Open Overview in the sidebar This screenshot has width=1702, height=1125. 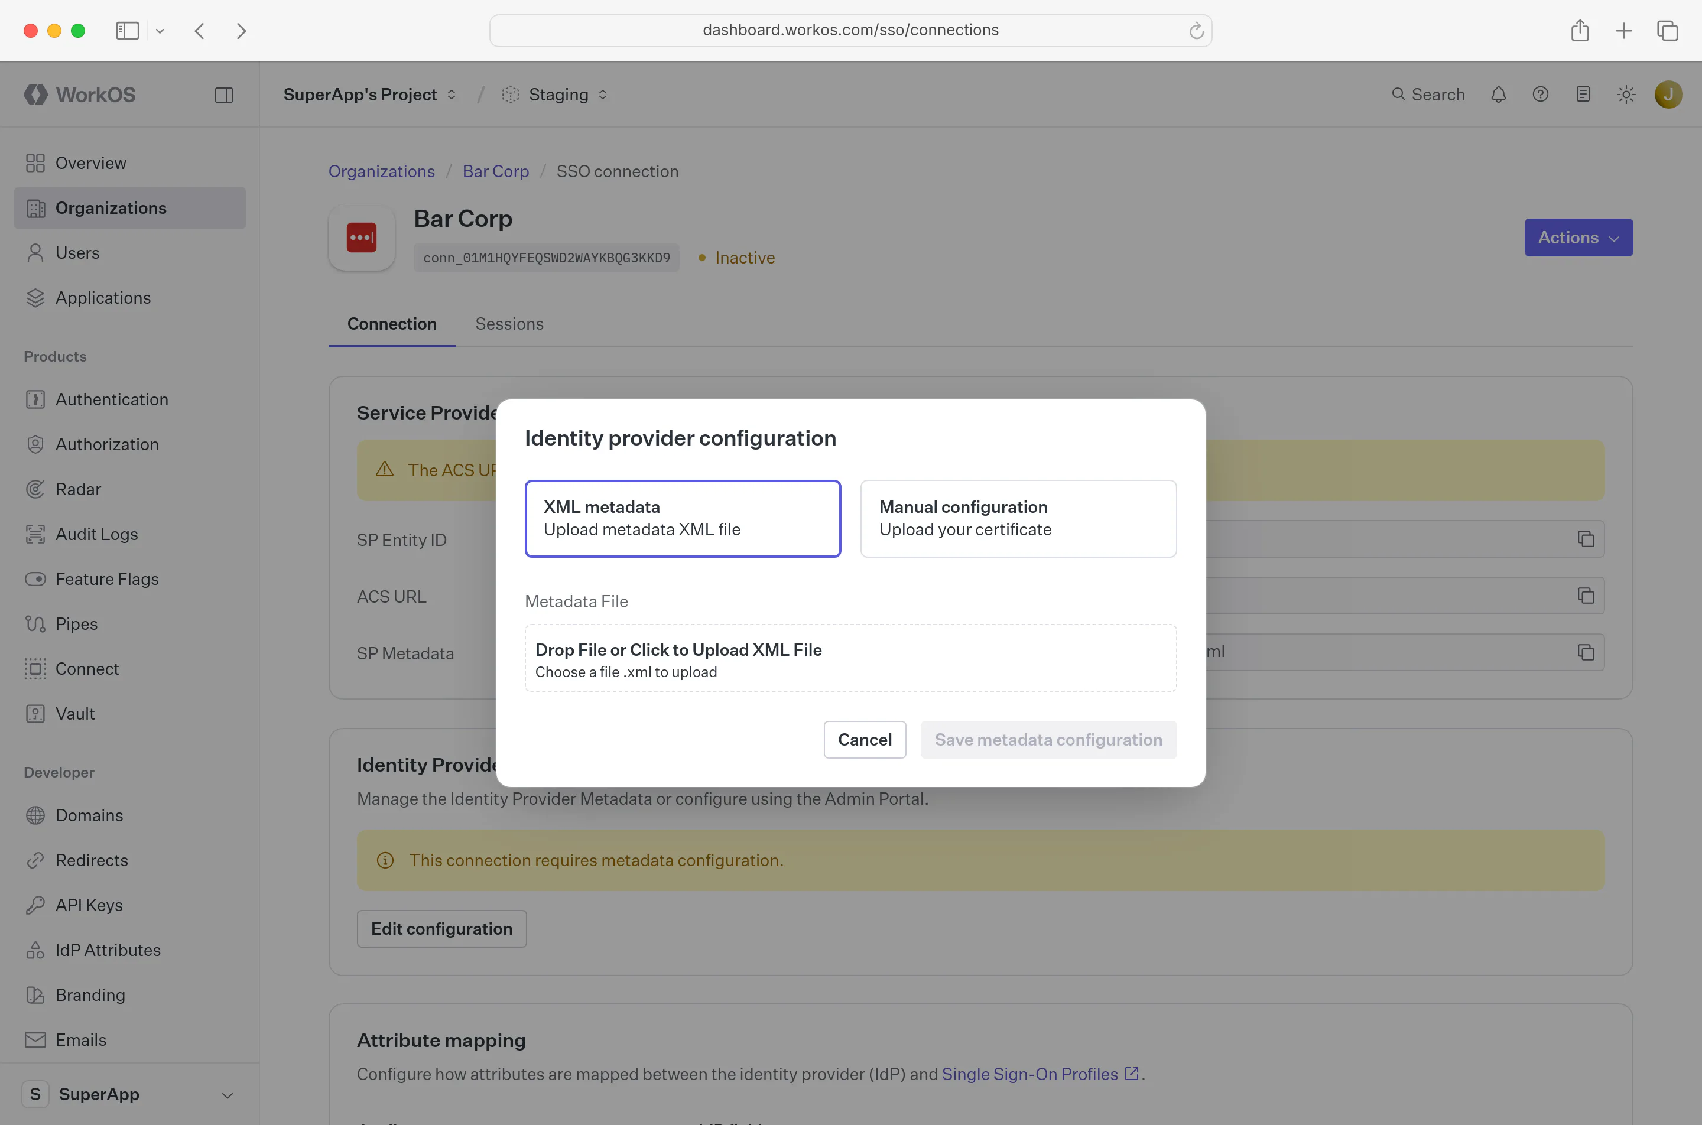(x=130, y=163)
